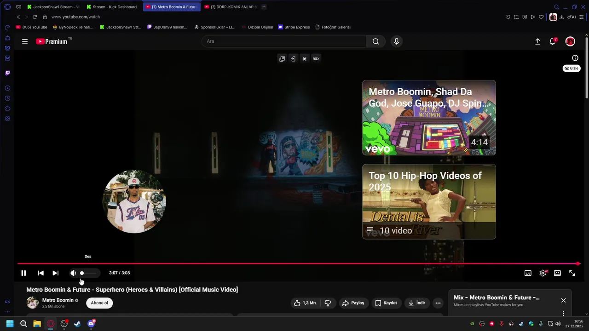This screenshot has height=331, width=589.
Task: Click the 'İndir' download button
Action: pos(417,303)
